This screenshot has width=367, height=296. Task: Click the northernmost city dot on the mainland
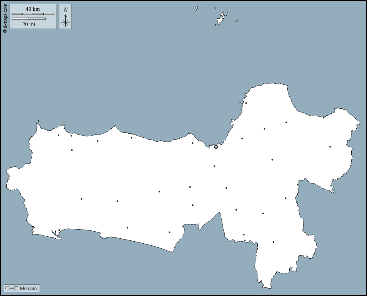point(246,103)
